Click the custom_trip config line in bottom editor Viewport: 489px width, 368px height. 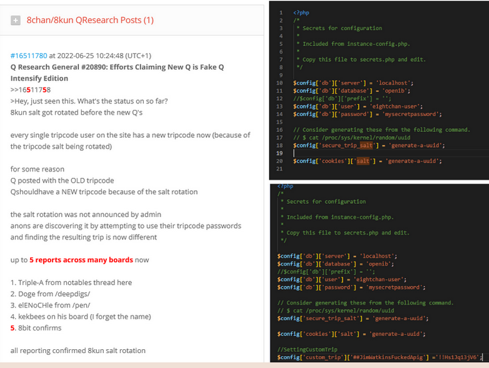[x=380, y=357]
